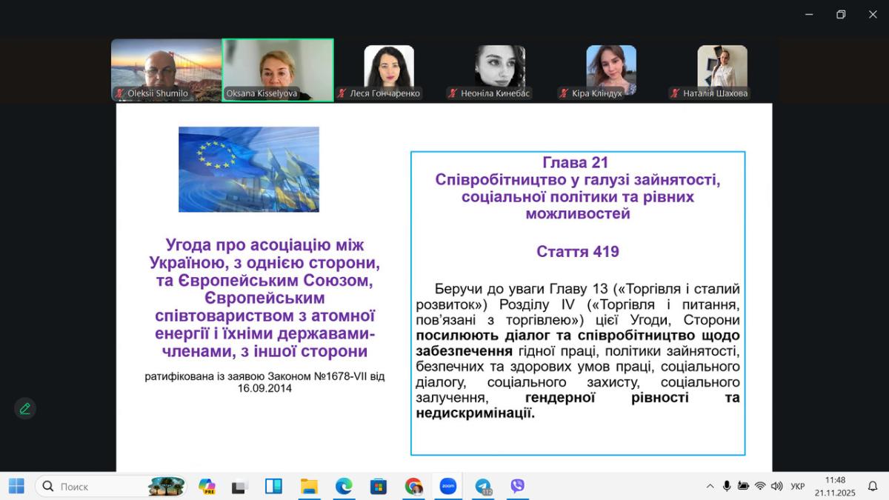This screenshot has height=500, width=889.
Task: Launch Microsoft Store from the taskbar
Action: 379,487
